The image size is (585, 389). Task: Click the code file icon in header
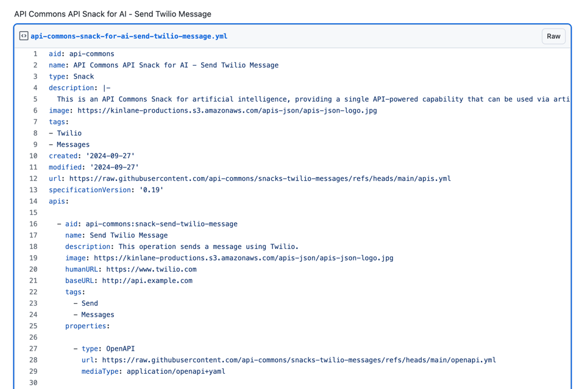24,36
